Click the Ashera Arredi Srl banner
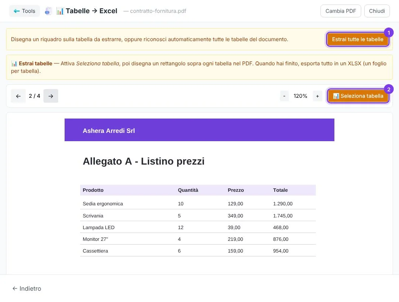399x302 pixels. (199, 130)
